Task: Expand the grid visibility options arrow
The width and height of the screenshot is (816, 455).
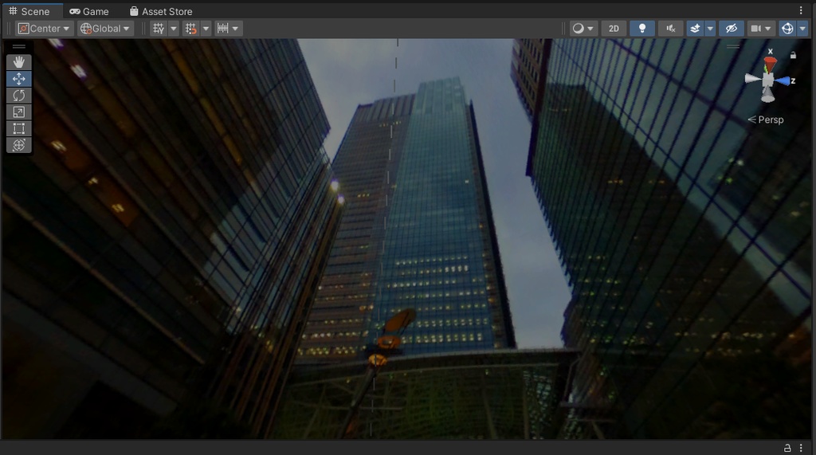Action: [174, 29]
